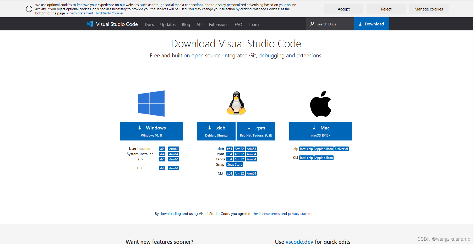Open the Learn page
Screen dimensions: 474x244
tap(254, 24)
